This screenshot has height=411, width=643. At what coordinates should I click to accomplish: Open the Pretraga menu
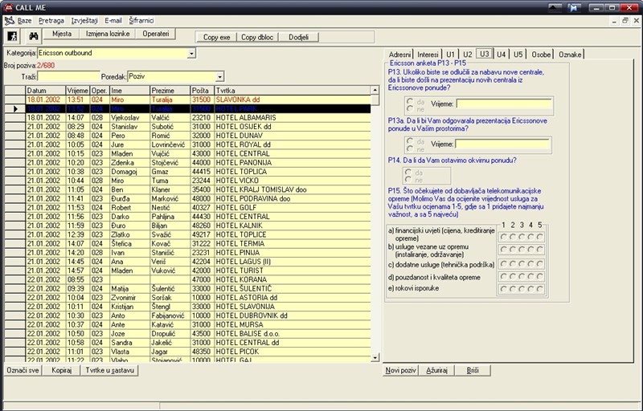pyautogui.click(x=51, y=20)
